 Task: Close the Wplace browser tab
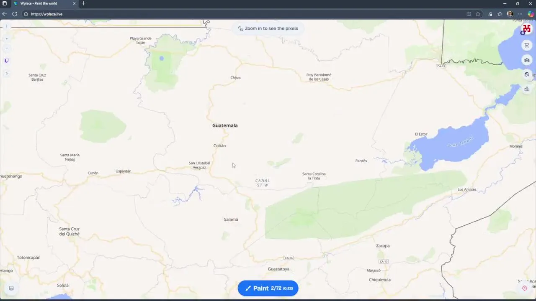point(75,3)
